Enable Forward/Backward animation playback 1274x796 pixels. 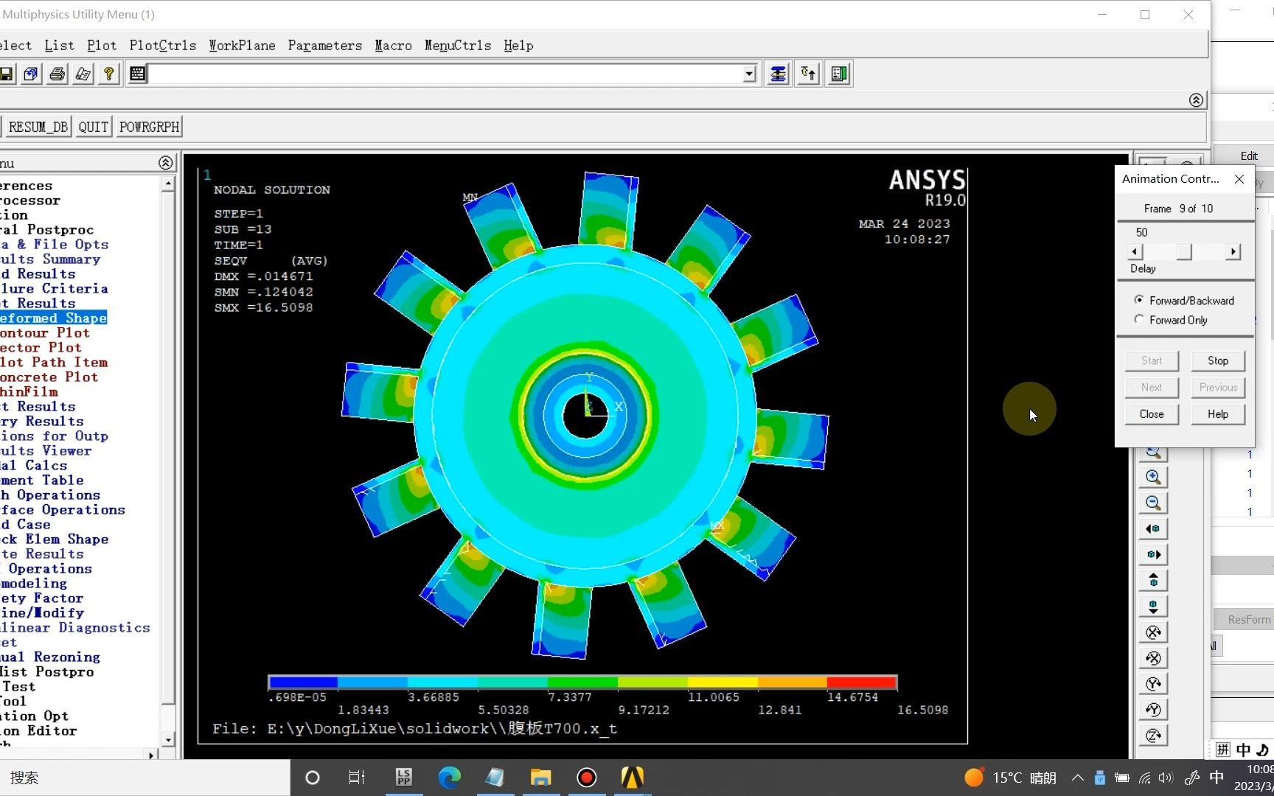(x=1140, y=300)
